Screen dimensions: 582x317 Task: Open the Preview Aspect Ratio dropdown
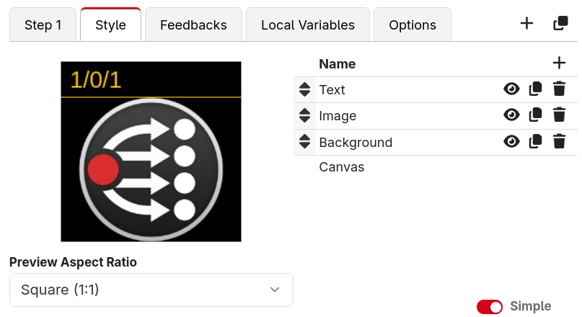pos(151,290)
